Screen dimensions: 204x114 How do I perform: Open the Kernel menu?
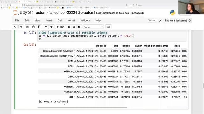71,20
